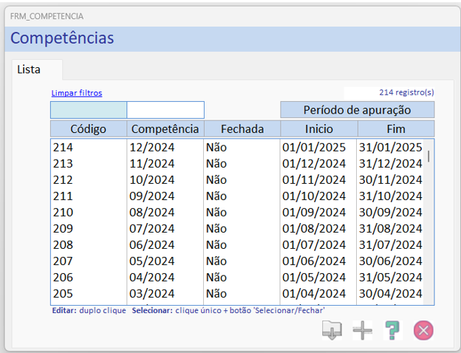Click the Código filter input field
461x353 pixels.
[x=89, y=110]
